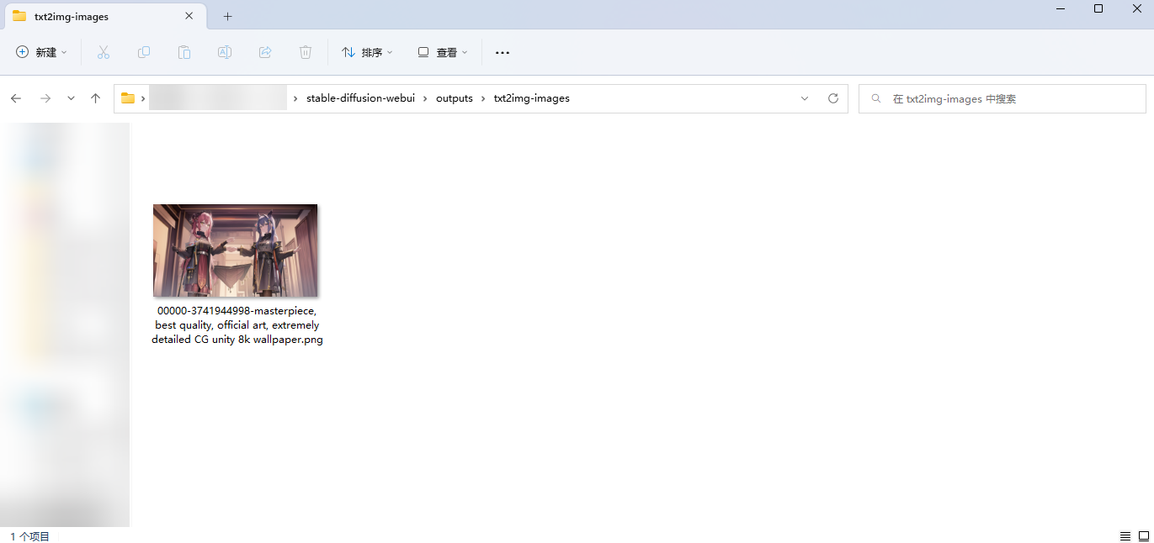Switch to details list view

(x=1125, y=536)
